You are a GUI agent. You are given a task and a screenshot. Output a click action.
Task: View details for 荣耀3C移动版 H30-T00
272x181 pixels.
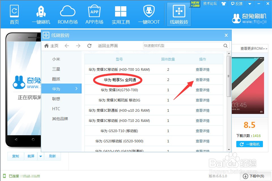click(202, 69)
